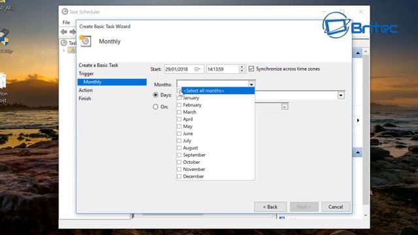Check the January month checkbox
Viewport: 418px width, 235px height.
pyautogui.click(x=179, y=98)
